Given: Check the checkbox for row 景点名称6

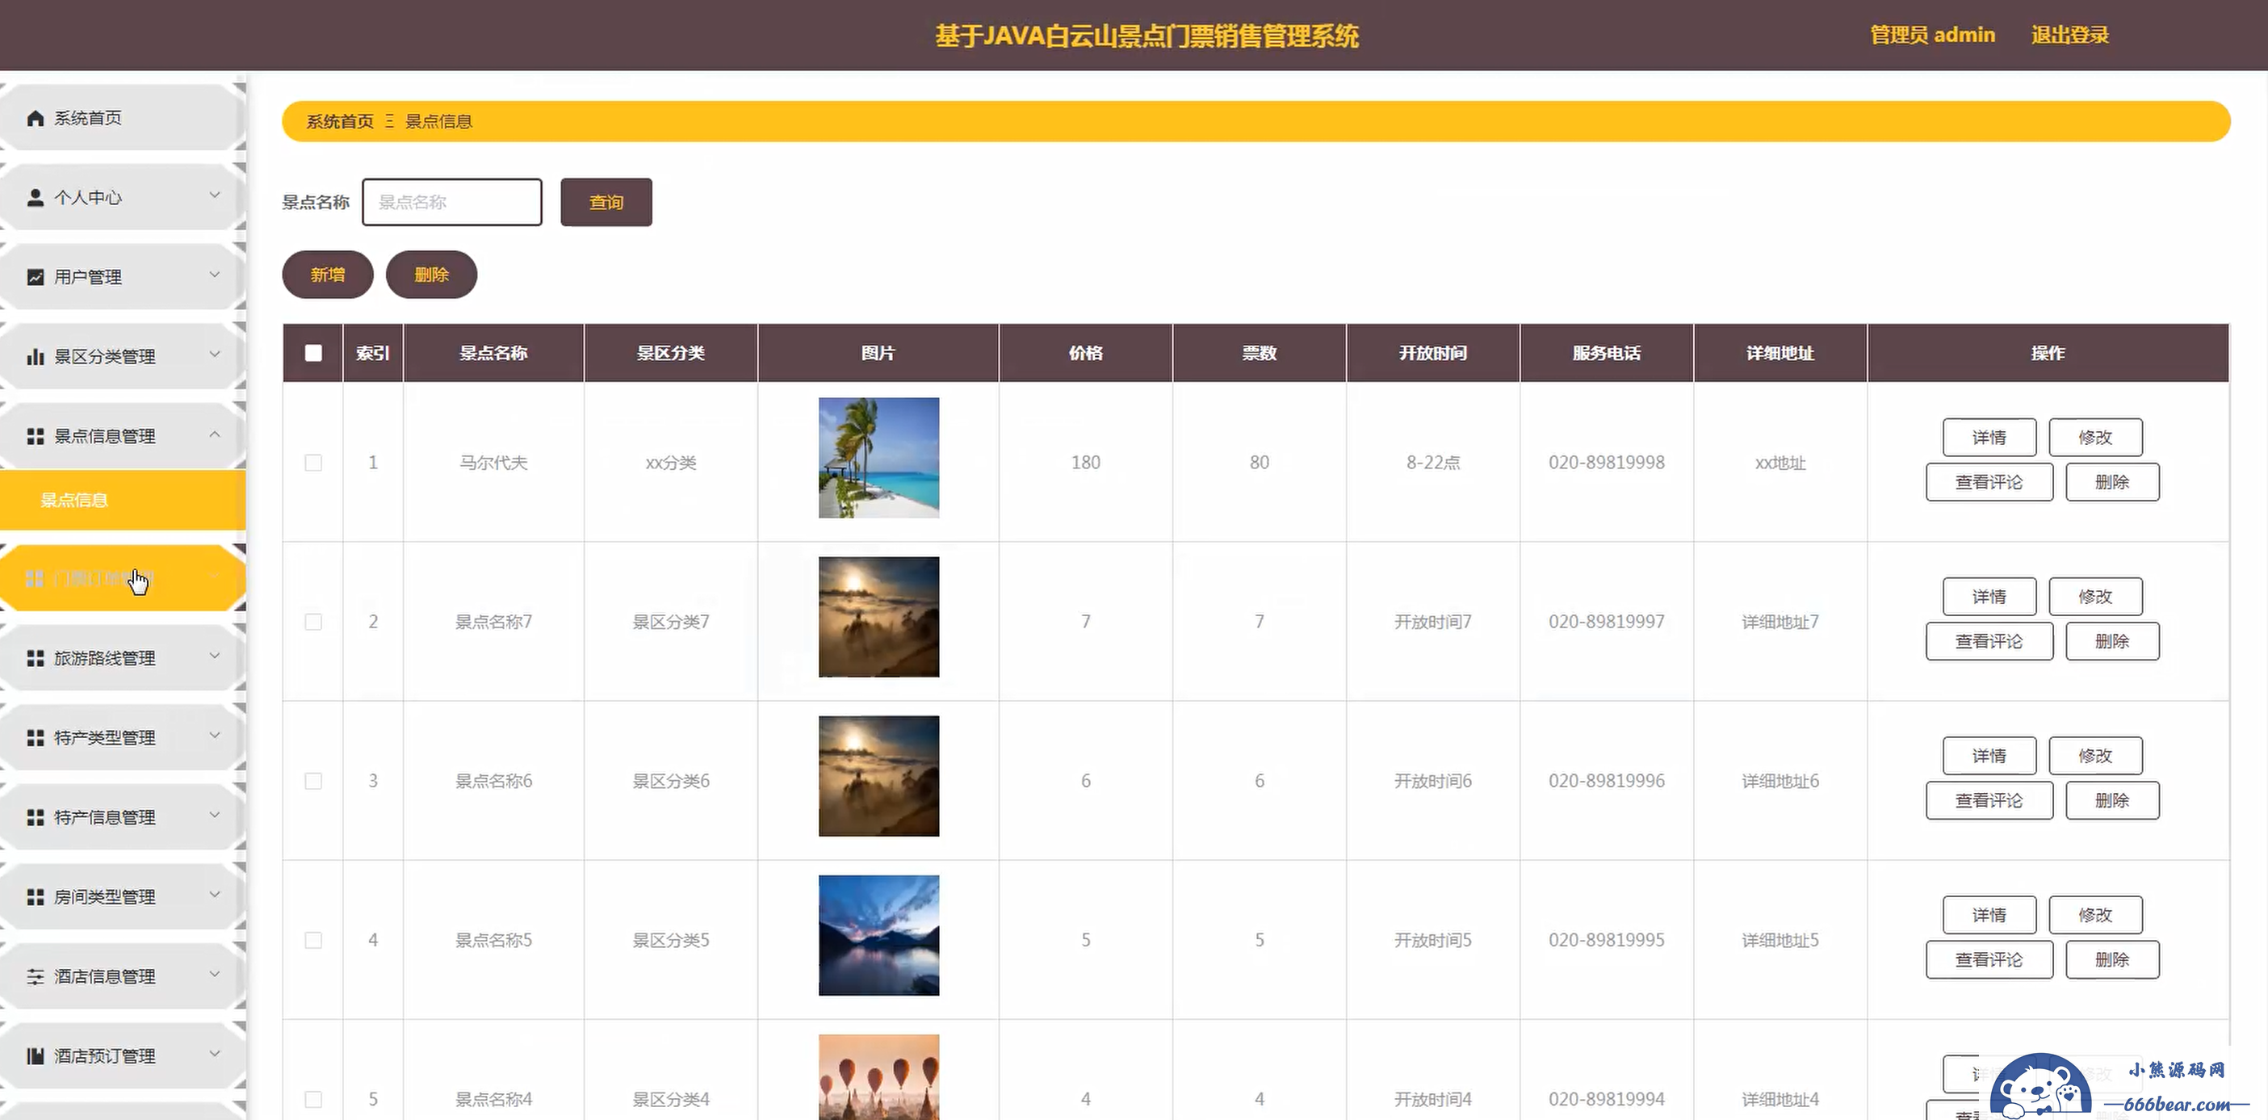Looking at the screenshot, I should click(x=313, y=781).
